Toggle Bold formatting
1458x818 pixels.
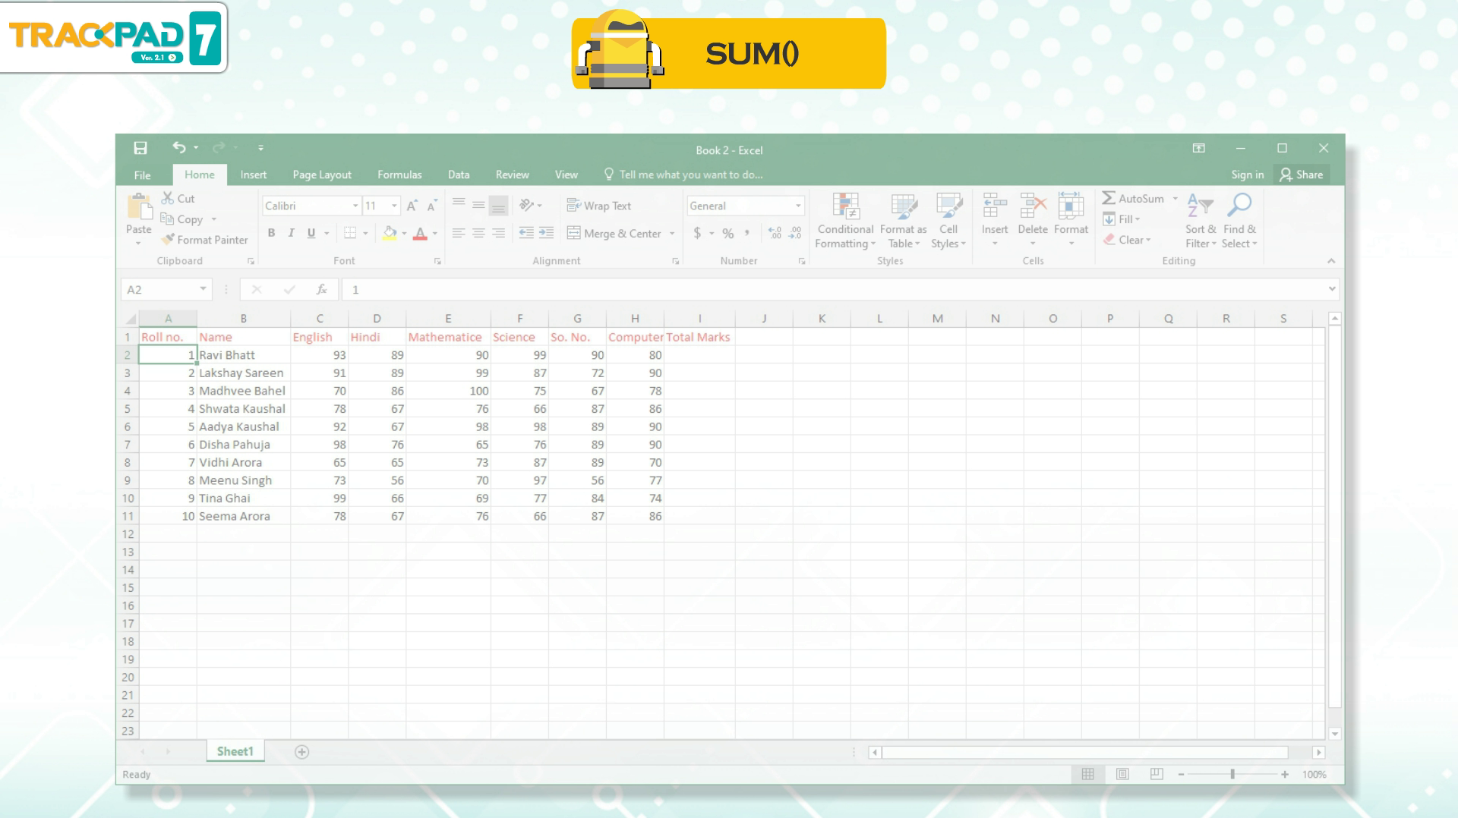pos(271,234)
